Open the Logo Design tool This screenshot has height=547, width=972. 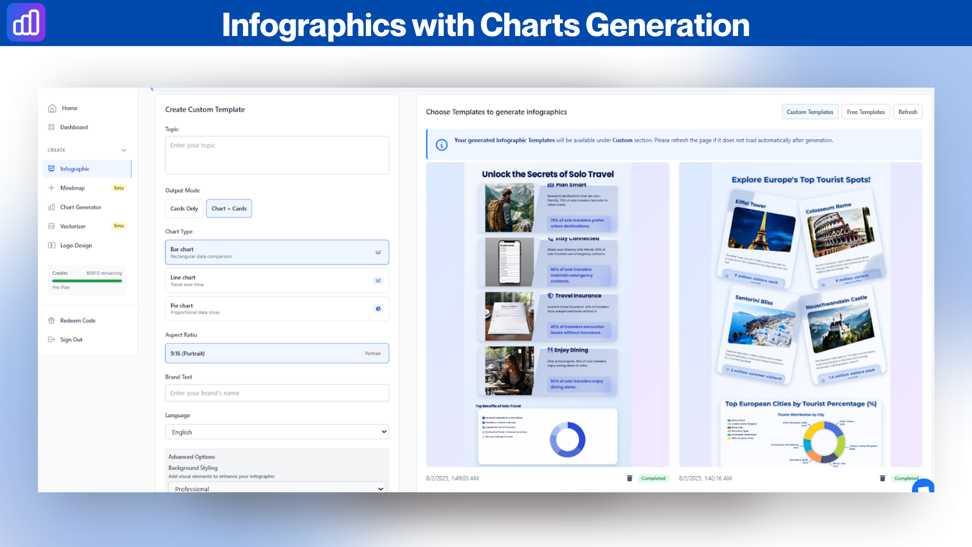coord(76,245)
